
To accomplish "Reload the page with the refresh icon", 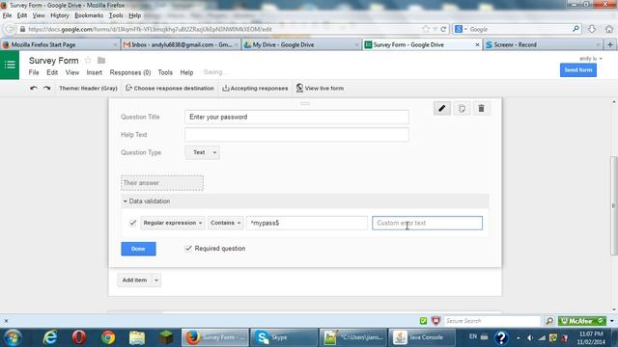I will pyautogui.click(x=443, y=29).
